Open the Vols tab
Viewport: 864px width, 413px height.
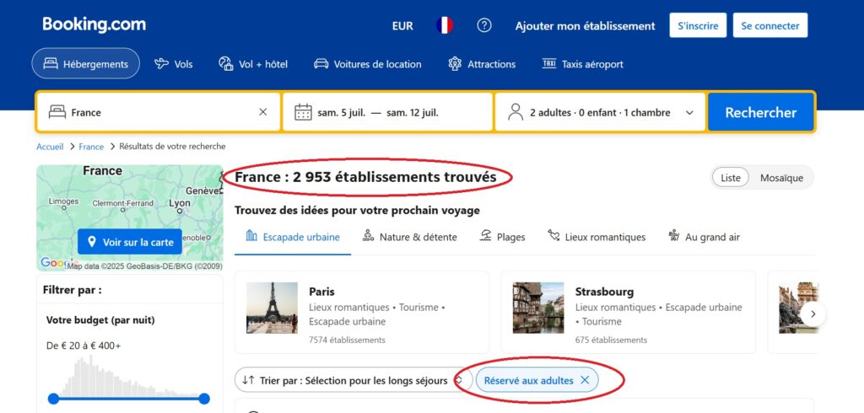point(173,64)
